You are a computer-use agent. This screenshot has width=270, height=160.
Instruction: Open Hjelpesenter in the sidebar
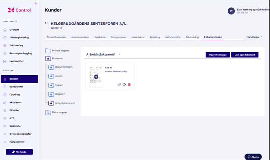[16, 142]
